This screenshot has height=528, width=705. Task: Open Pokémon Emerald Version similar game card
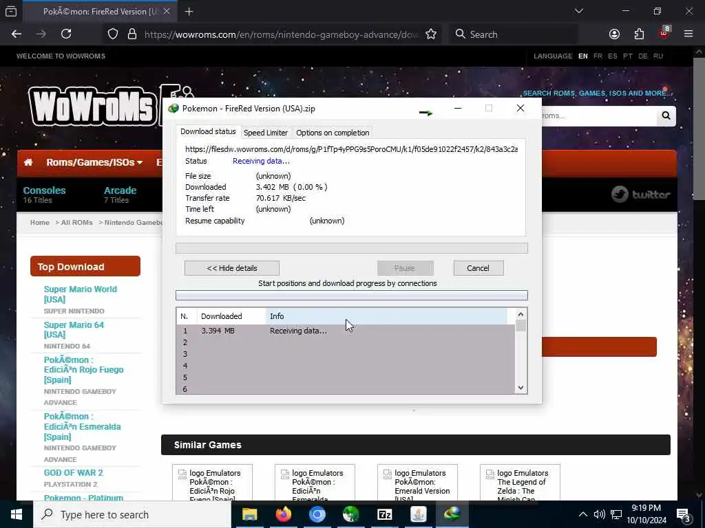417,483
